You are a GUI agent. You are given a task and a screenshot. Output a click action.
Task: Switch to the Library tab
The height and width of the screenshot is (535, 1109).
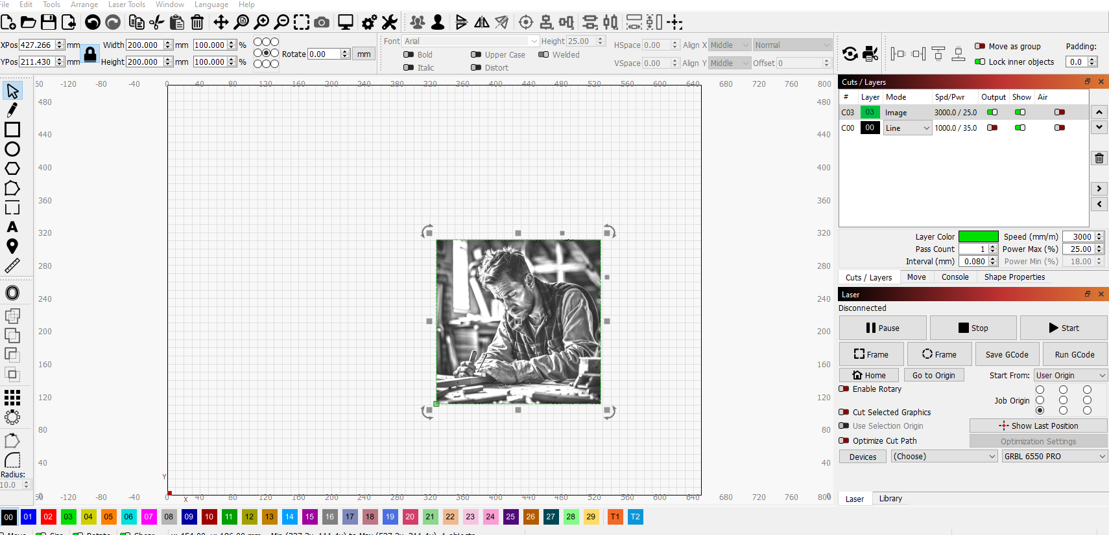pos(890,499)
